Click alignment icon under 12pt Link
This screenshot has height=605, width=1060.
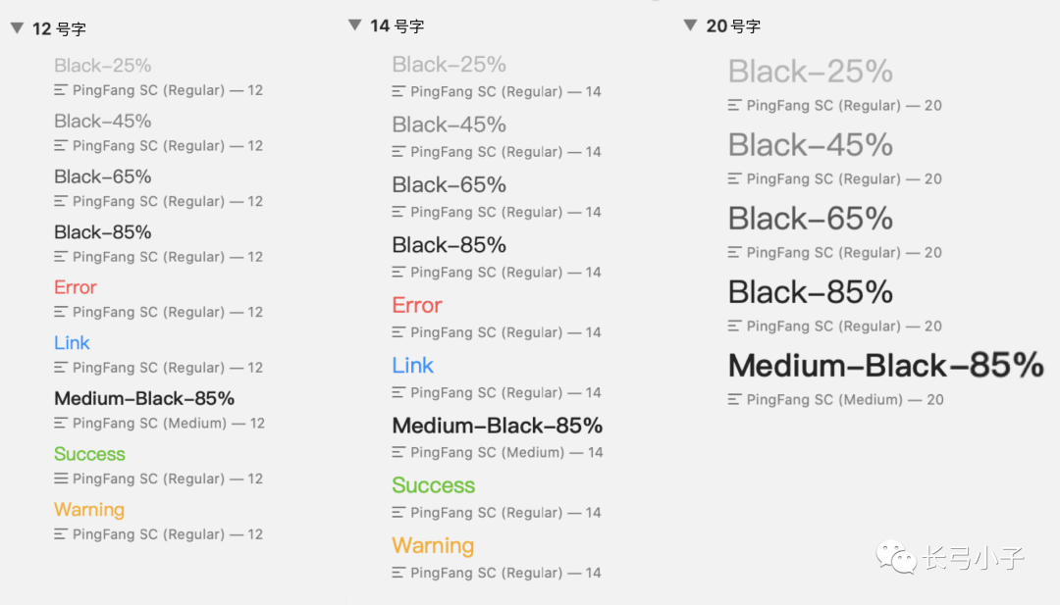tap(61, 368)
